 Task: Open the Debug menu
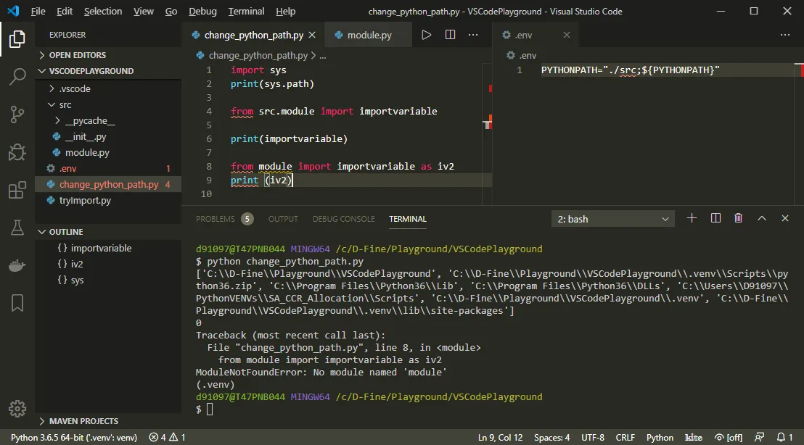(x=202, y=11)
